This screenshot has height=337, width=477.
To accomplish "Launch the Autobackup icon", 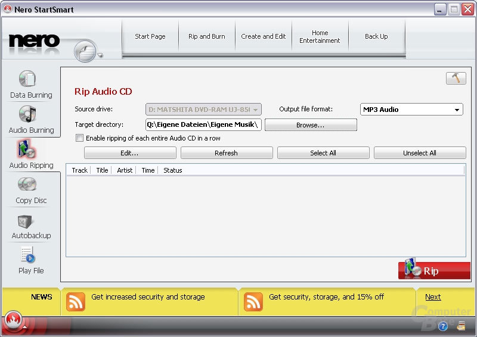I will 25,221.
